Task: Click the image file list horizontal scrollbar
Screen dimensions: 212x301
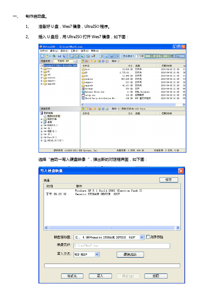Action: click(133, 105)
